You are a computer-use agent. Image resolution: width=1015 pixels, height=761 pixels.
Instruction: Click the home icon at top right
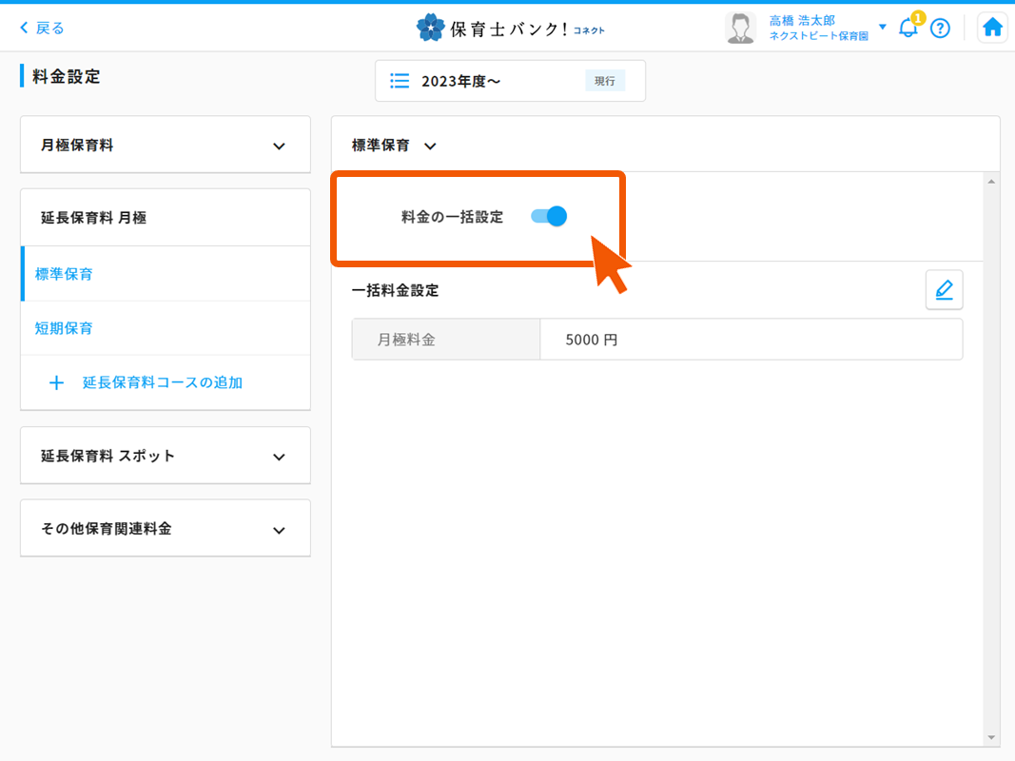tap(991, 27)
